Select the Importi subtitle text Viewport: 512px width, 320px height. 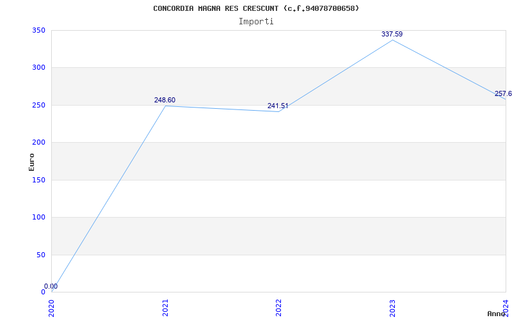pos(256,22)
